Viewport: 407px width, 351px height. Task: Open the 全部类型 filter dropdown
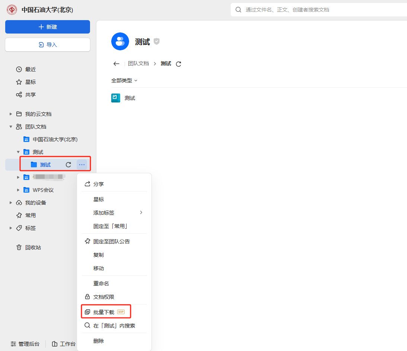point(124,80)
